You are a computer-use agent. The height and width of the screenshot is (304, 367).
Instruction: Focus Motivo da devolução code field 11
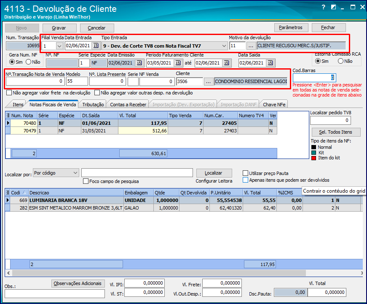tap(237, 46)
